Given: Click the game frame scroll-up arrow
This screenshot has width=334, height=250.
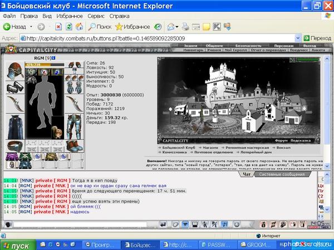Looking at the screenshot, I should [327, 59].
